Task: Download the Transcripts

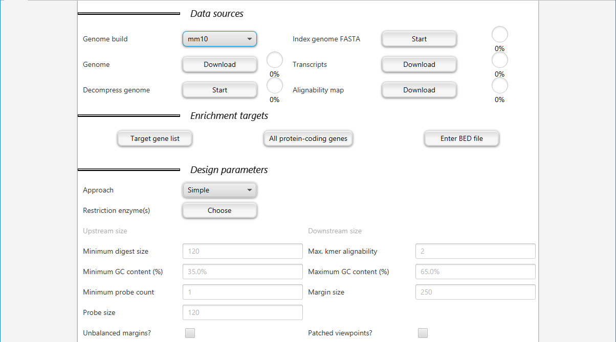Action: (419, 64)
